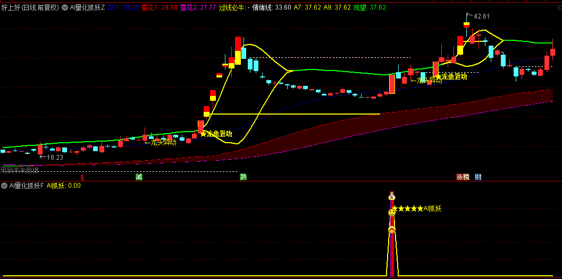Click the red $ event marker
The width and height of the screenshot is (562, 279).
click(82, 177)
